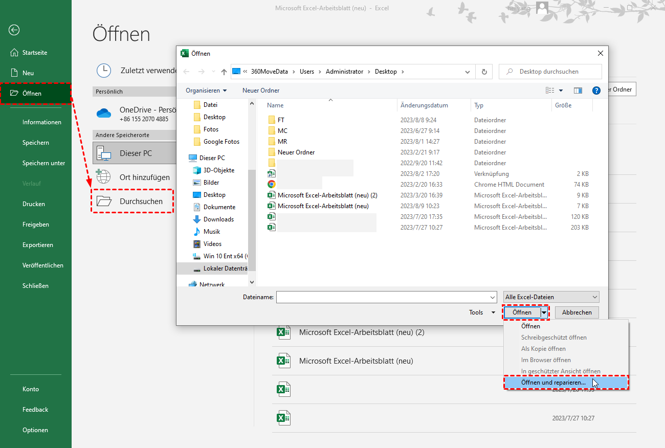Click the view layout icon in toolbar
This screenshot has height=448, width=665.
(x=550, y=91)
